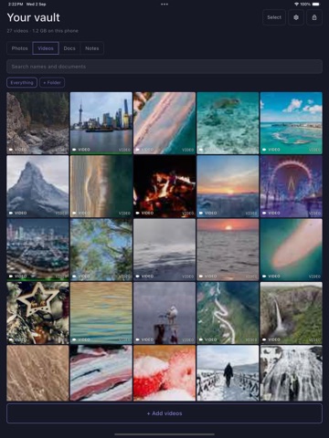
Task: Open the vertical sandy shoreline aerial video
Action: (x=101, y=186)
